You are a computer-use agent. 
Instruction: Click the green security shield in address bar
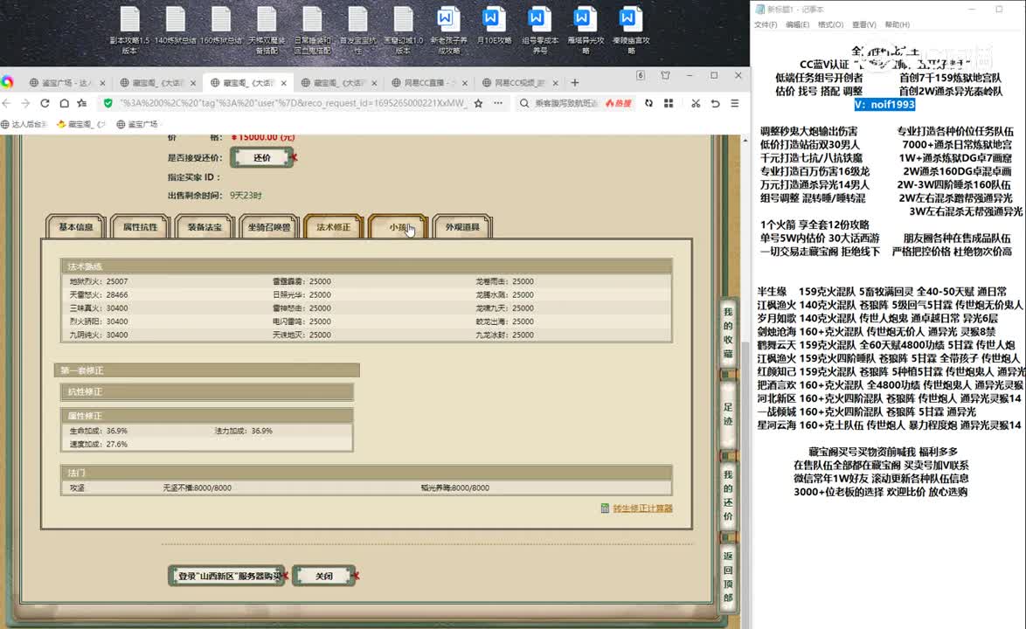(x=108, y=103)
